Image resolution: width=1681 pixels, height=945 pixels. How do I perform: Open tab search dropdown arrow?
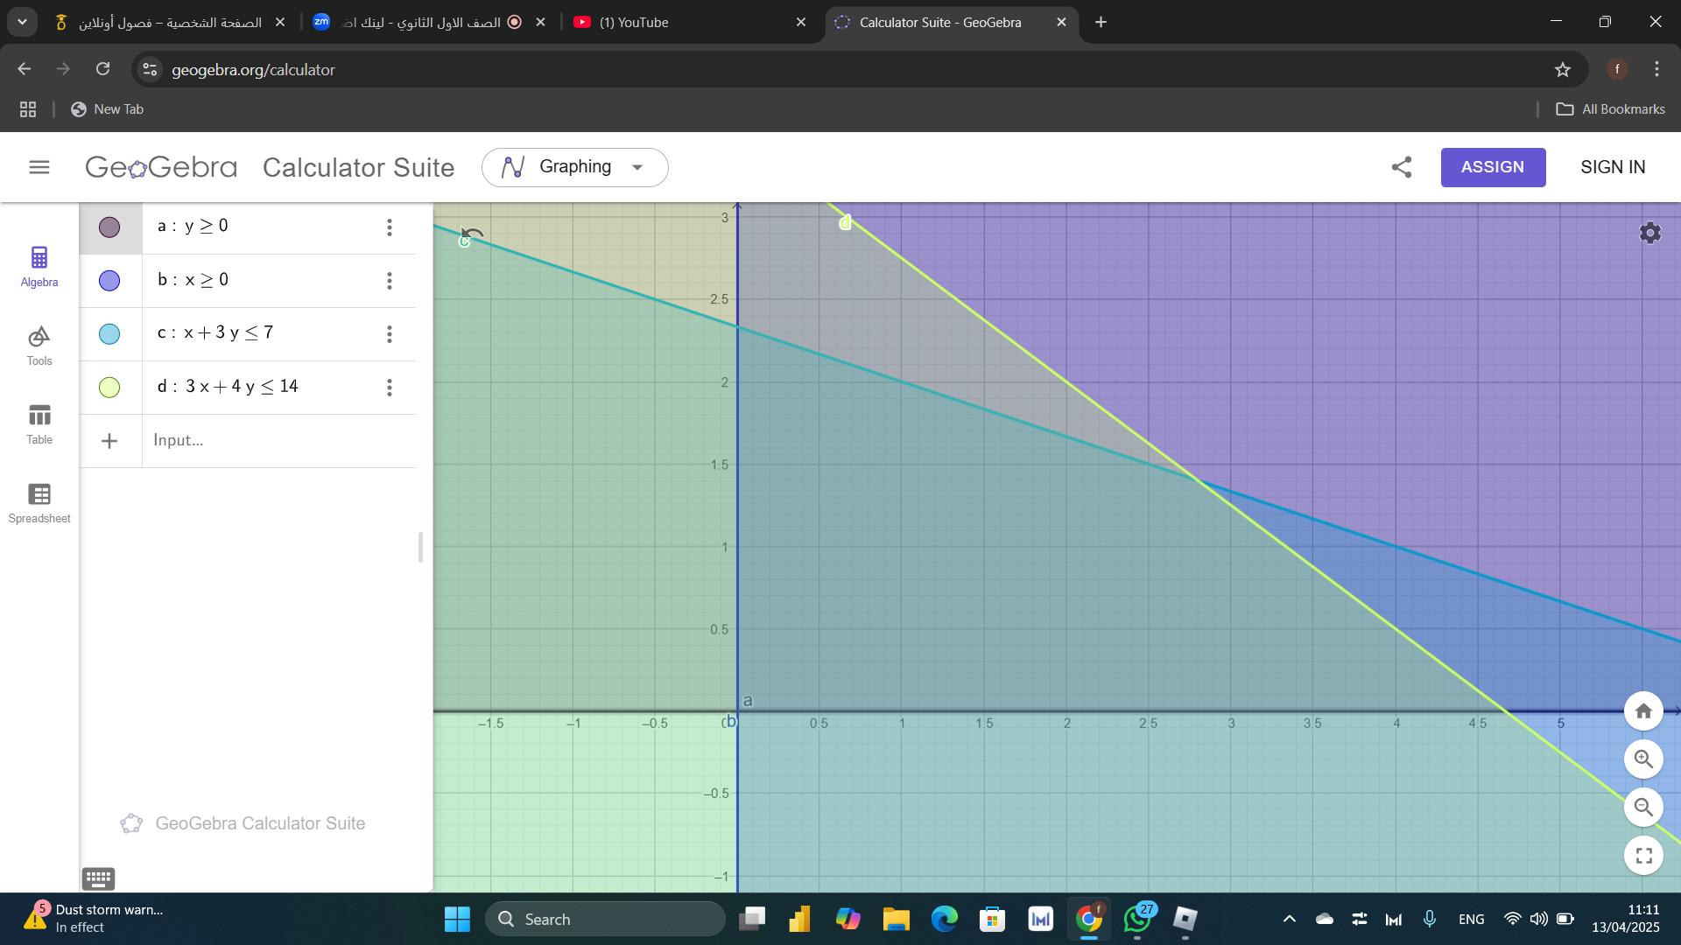[22, 22]
